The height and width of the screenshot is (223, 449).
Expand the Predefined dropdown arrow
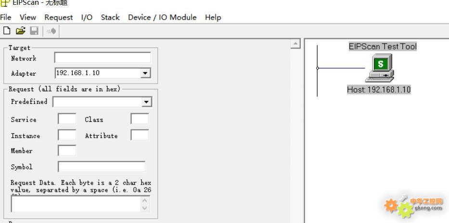(146, 102)
